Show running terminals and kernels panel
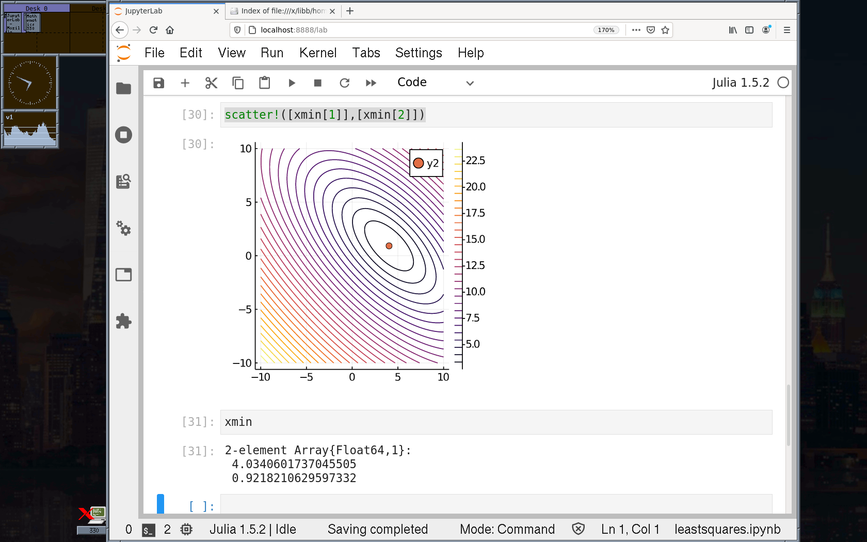Viewport: 867px width, 542px height. click(123, 135)
